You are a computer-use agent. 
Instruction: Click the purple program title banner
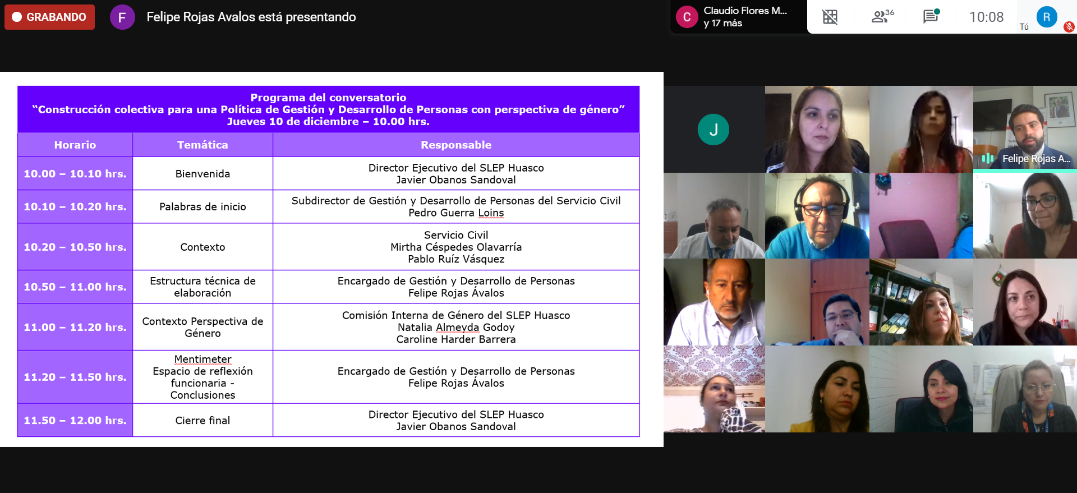tap(328, 109)
